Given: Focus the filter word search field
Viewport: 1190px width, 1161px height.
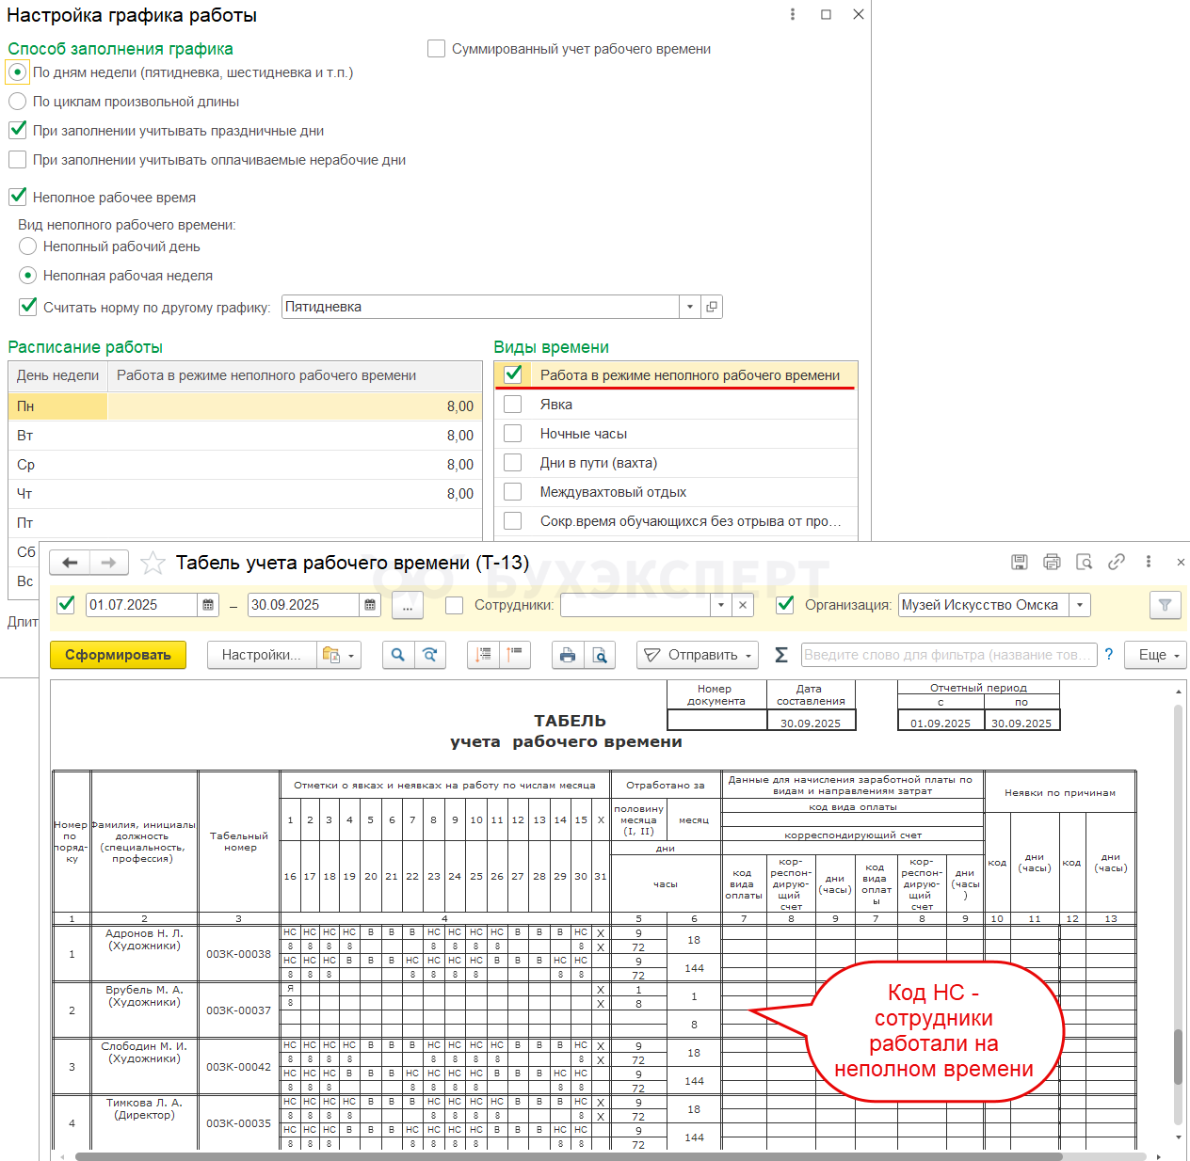Looking at the screenshot, I should pos(949,655).
